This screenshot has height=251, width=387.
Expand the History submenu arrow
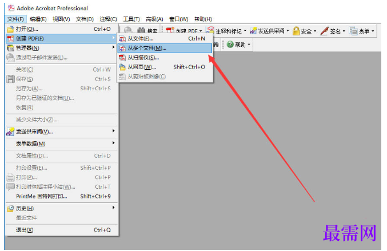(x=113, y=208)
